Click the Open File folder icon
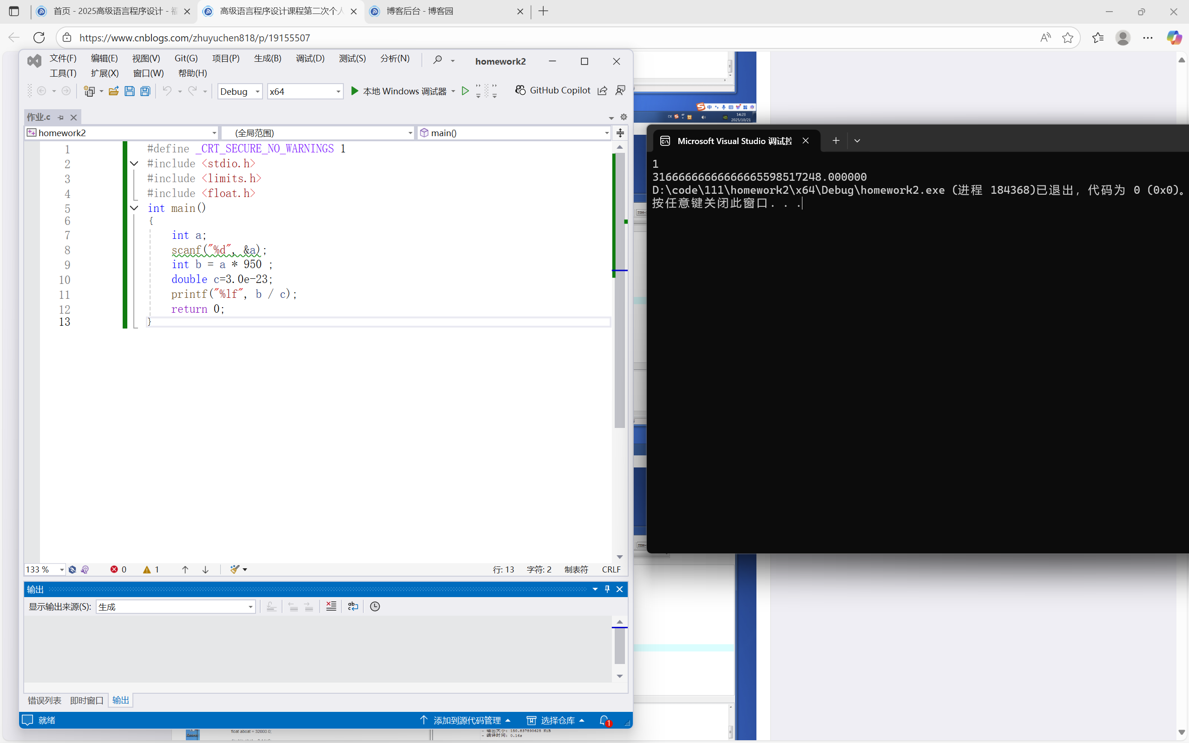Viewport: 1189px width, 743px height. (113, 91)
